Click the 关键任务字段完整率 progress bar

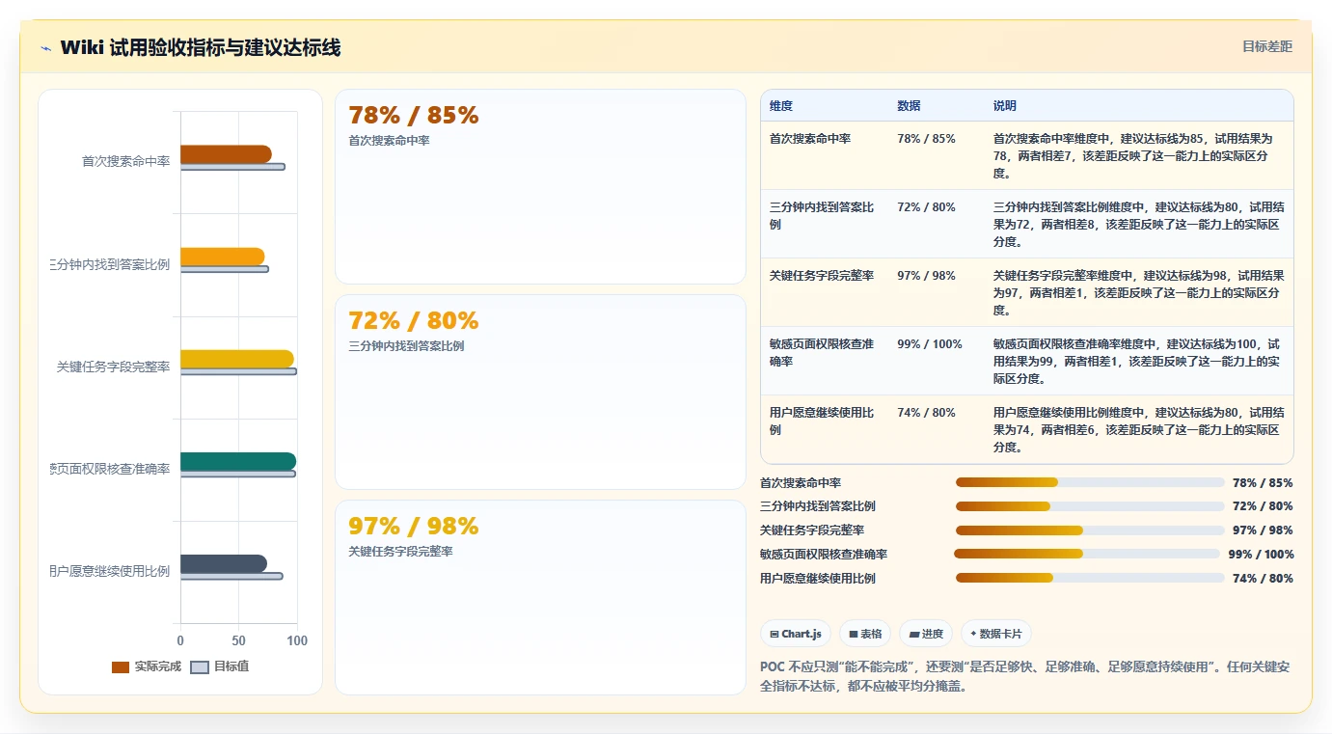click(1090, 530)
